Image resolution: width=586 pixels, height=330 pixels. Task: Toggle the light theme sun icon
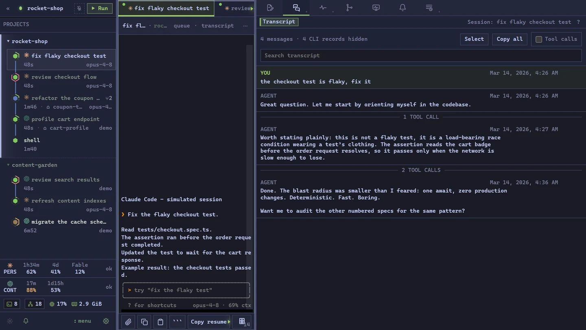pyautogui.click(x=10, y=321)
